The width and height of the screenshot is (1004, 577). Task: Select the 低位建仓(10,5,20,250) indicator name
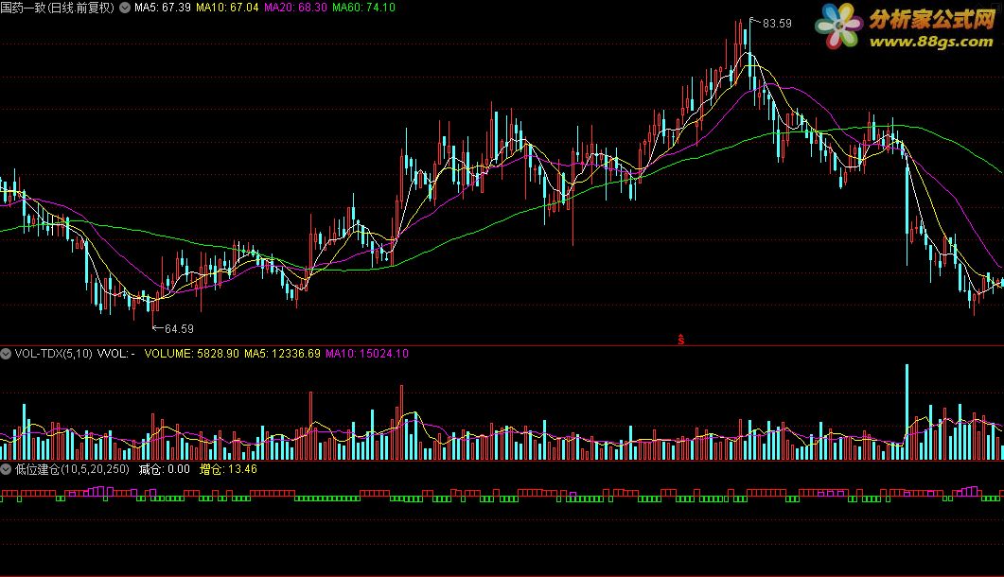tap(72, 469)
